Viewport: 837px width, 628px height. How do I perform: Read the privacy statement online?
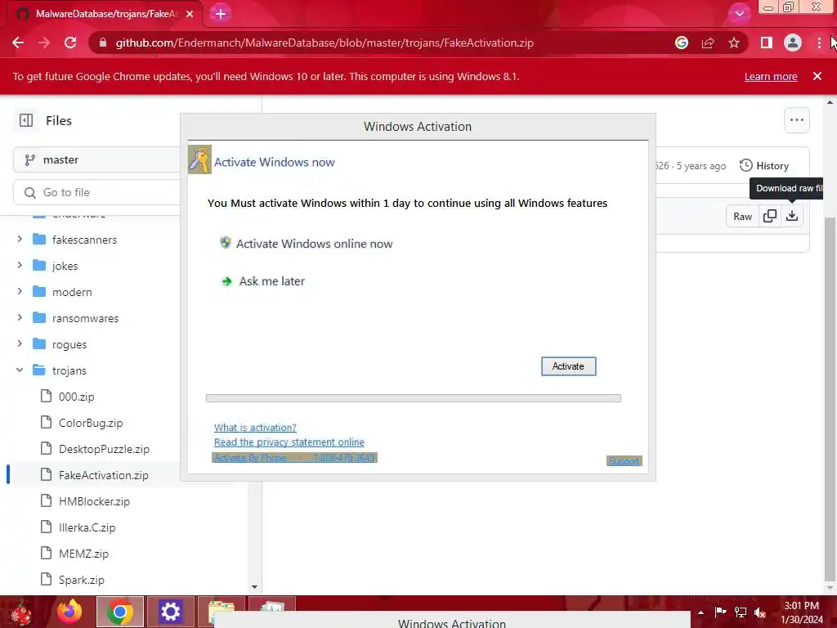point(289,442)
